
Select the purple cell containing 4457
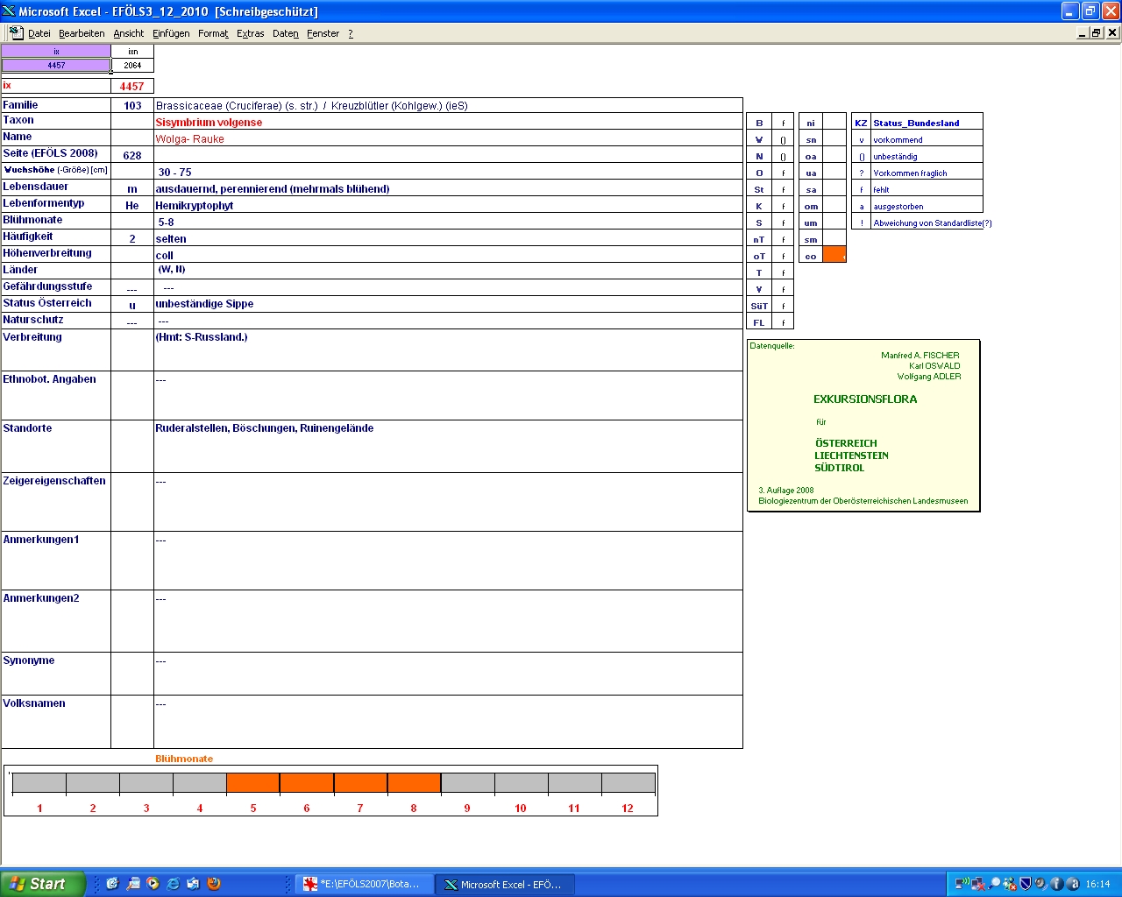(x=56, y=65)
